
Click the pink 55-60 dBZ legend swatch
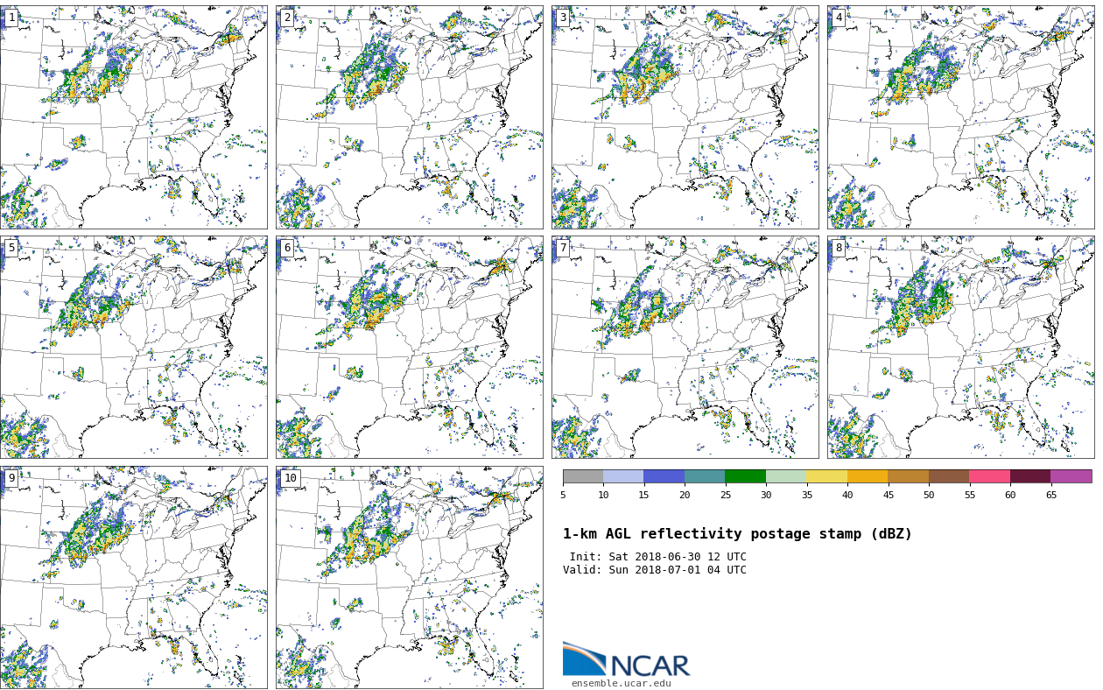[x=990, y=476]
